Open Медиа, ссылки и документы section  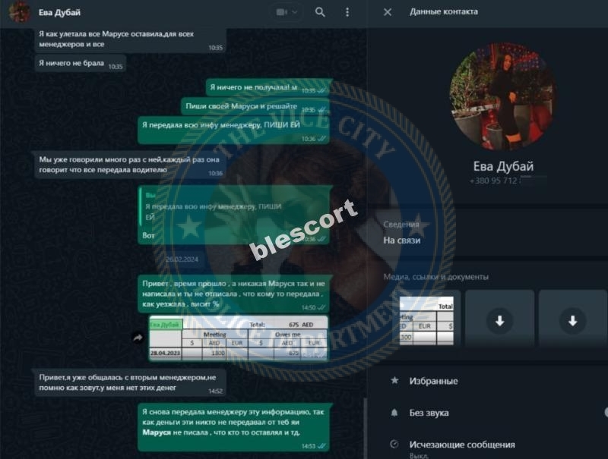tap(435, 277)
